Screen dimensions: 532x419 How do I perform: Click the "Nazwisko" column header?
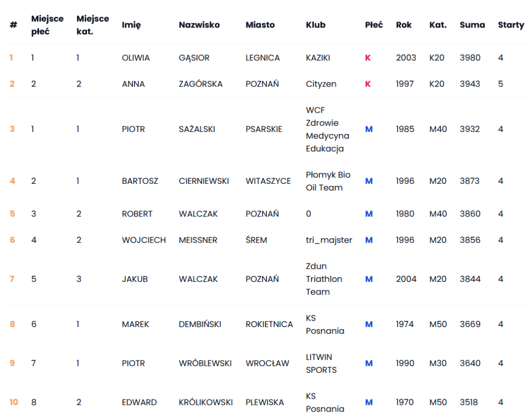(x=199, y=25)
